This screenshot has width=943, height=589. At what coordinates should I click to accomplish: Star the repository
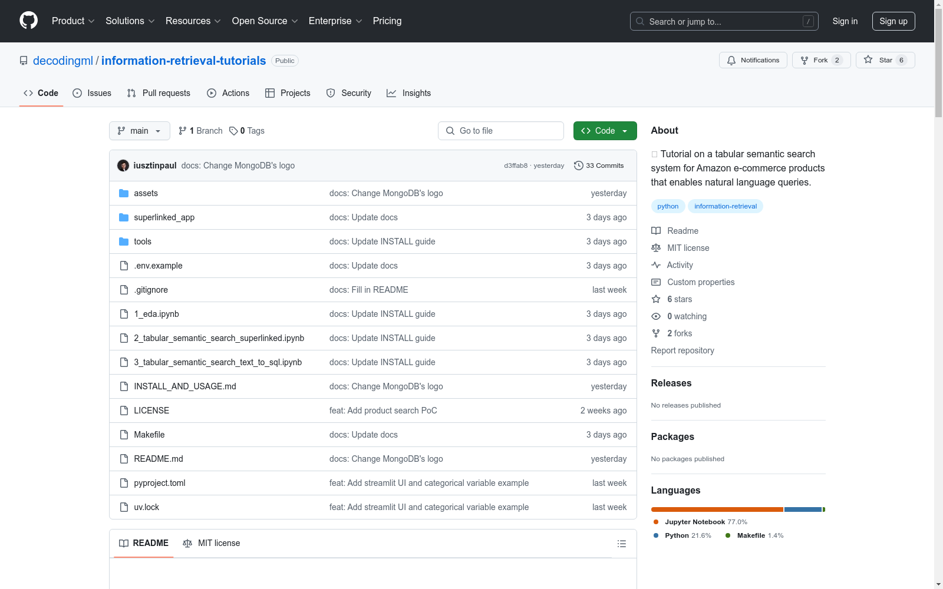885,60
